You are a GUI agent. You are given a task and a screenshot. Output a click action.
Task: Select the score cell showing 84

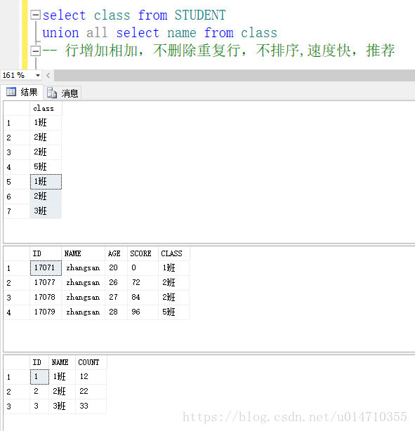click(x=143, y=298)
